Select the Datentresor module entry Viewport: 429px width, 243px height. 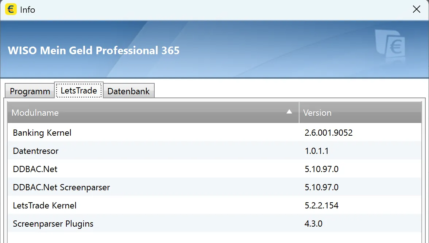tap(36, 151)
